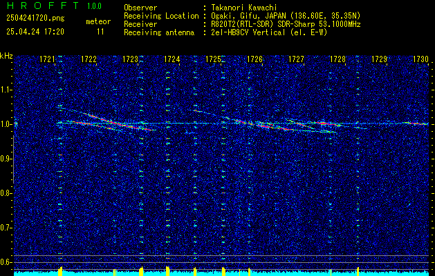Viewport: 435px width, 276px height.
Task: Click the 0.8 kHz axis label
Action: click(x=6, y=193)
